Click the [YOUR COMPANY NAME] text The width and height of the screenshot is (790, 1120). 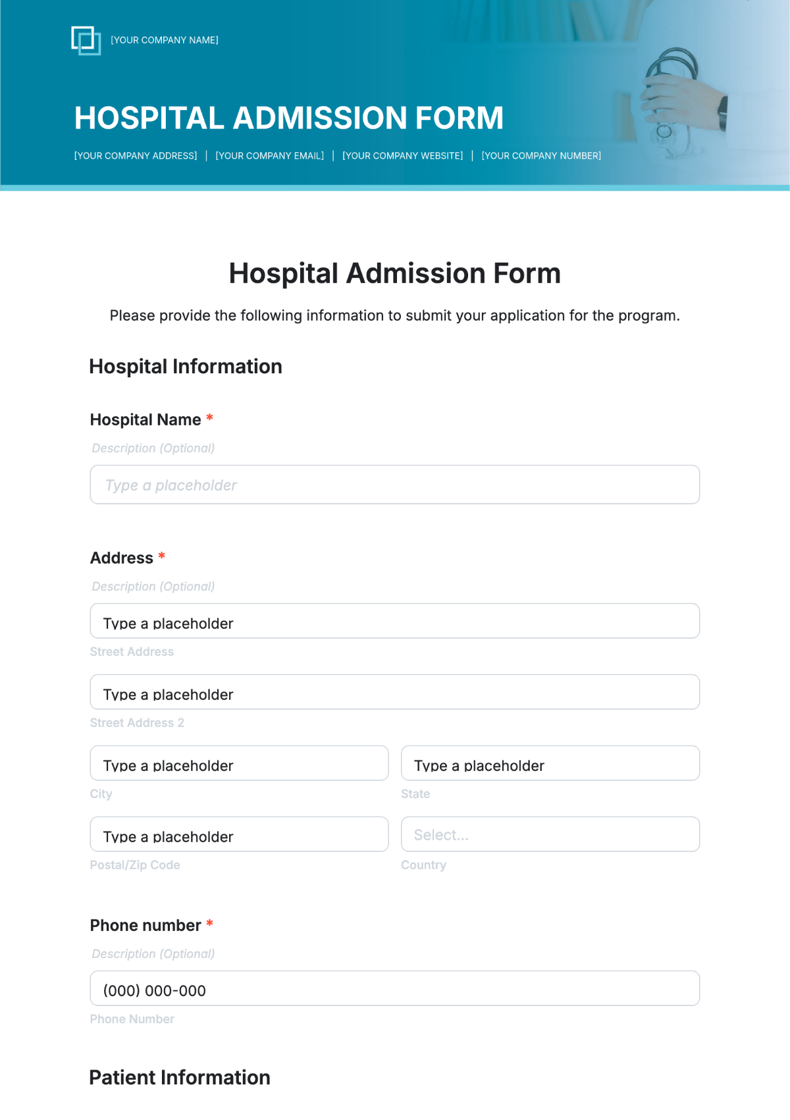(x=165, y=40)
